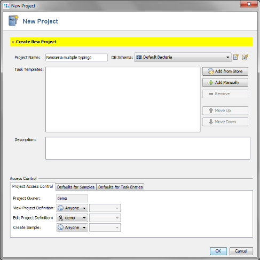
Task: Click the globe icon for Create Sample
Action: pos(61,227)
